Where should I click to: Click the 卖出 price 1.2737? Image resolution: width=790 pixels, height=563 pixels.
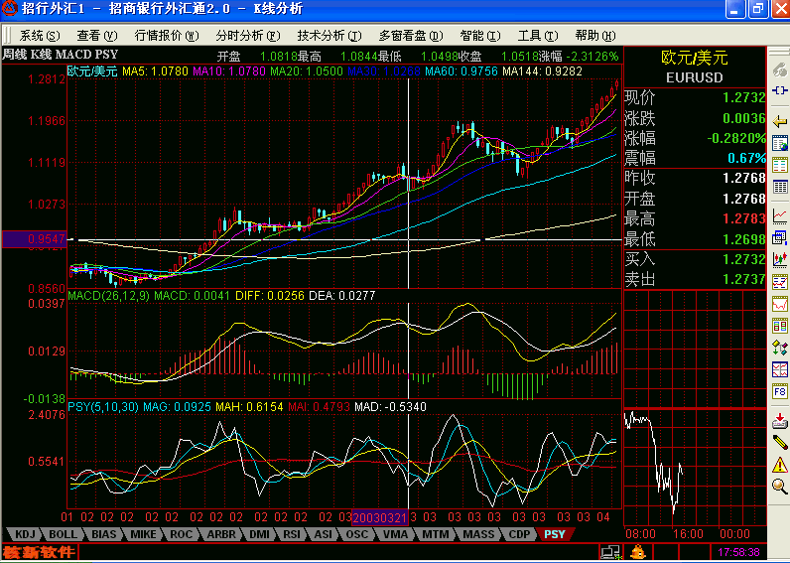[743, 279]
